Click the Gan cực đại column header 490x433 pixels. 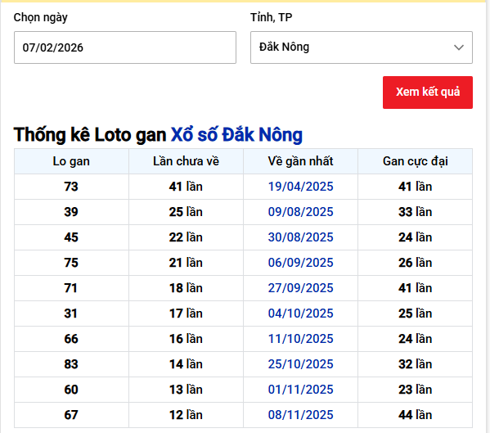click(x=416, y=161)
